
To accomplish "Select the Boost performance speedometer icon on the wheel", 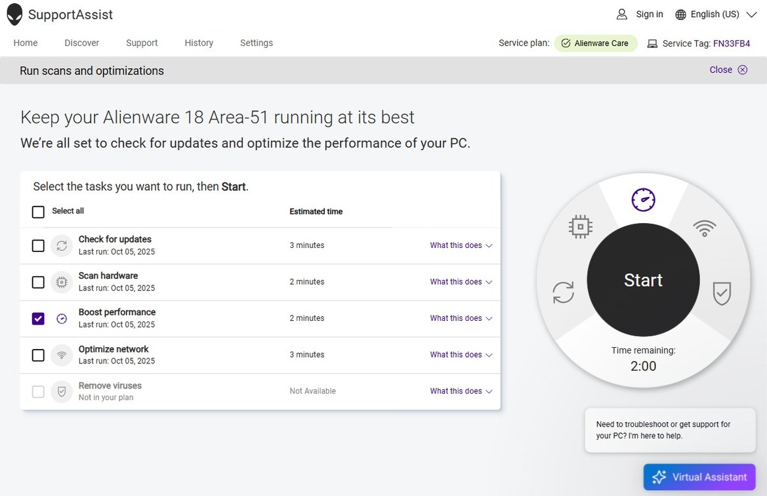I will point(643,199).
